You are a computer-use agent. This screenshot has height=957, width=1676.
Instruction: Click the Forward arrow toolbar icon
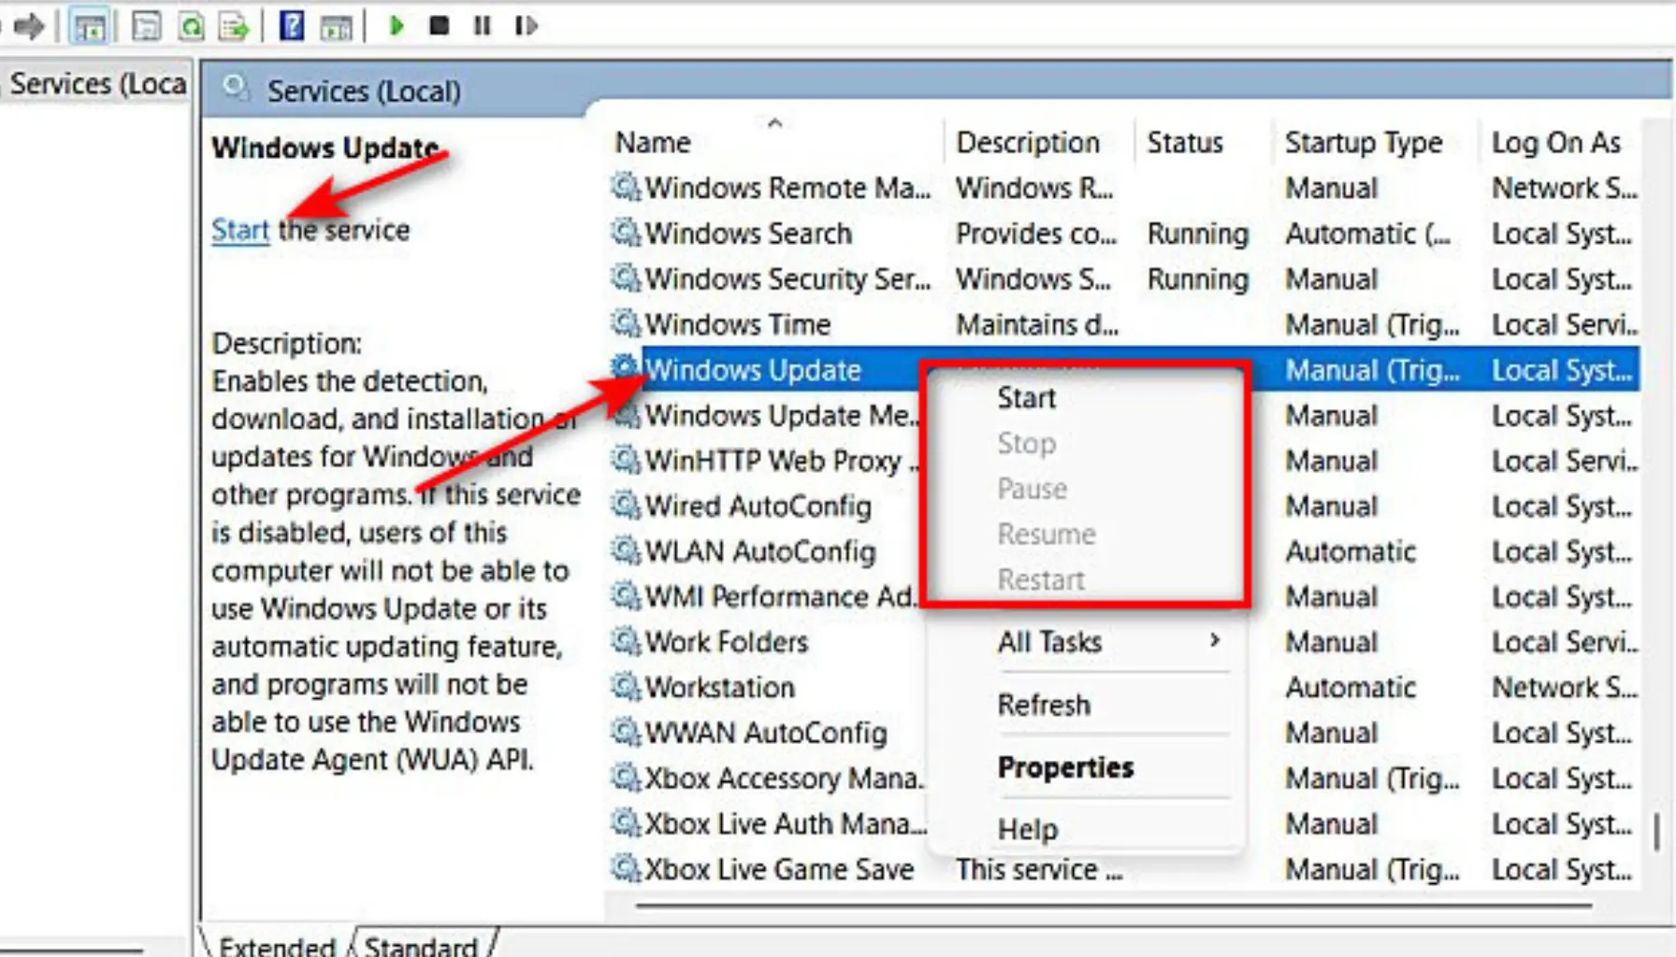point(29,26)
